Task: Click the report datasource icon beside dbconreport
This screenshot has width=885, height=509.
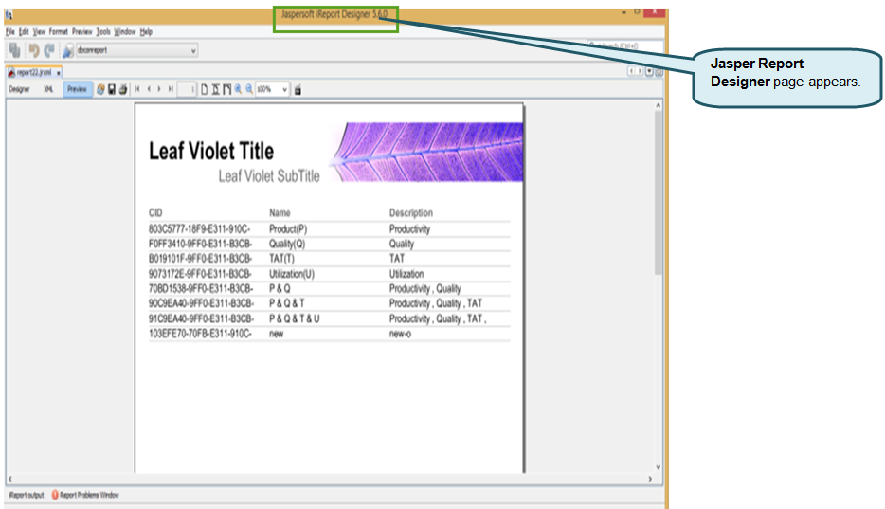Action: [x=68, y=50]
